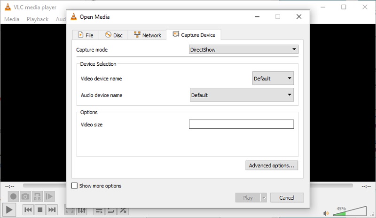The width and height of the screenshot is (376, 218).
Task: Click the Next media button
Action: pos(52,210)
